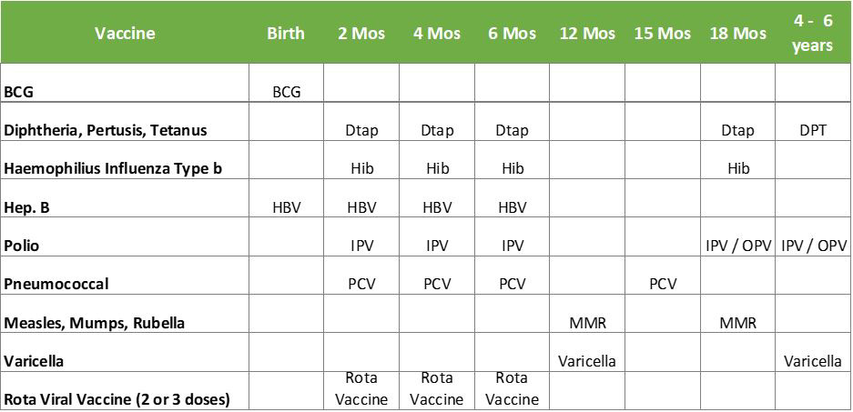
Task: Click the PCV cell under 15 Mos
Action: 662,284
